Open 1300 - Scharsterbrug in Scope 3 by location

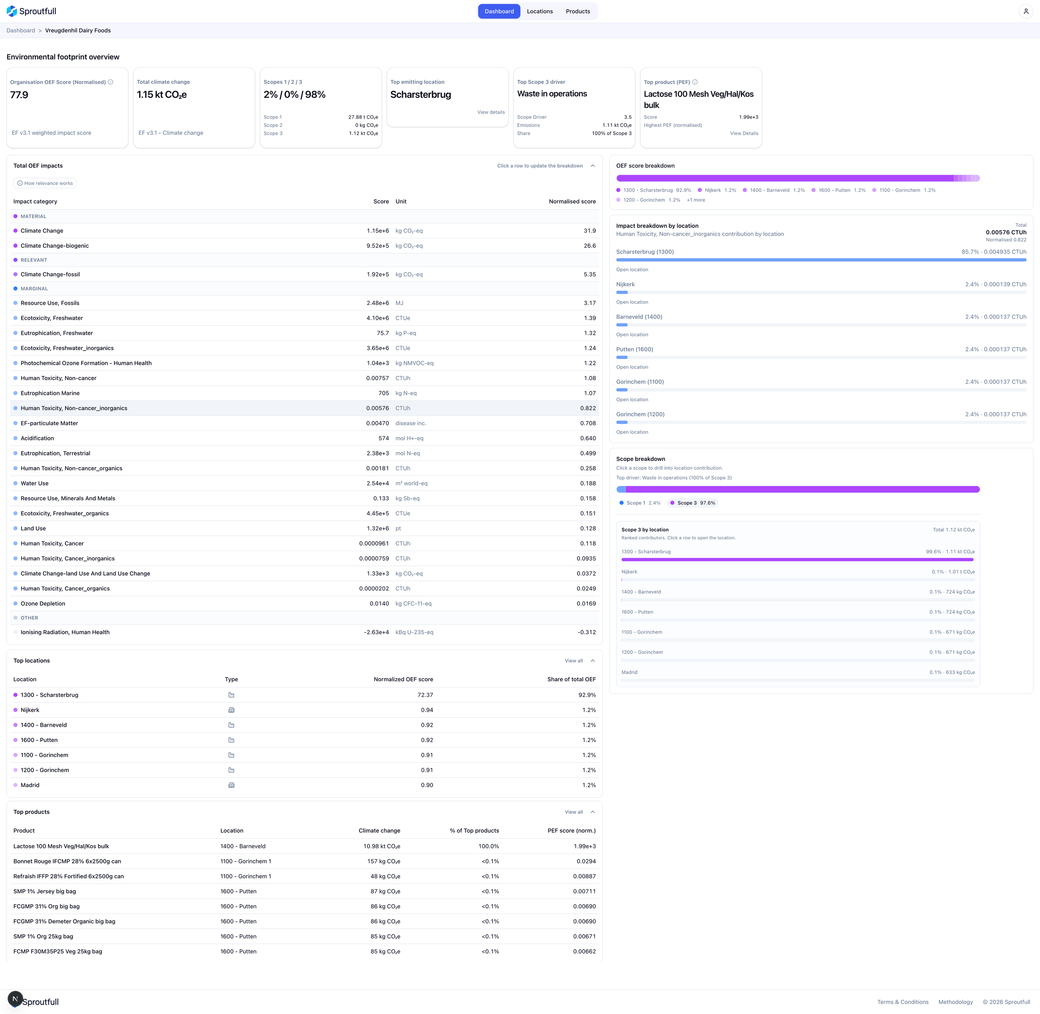pyautogui.click(x=798, y=555)
